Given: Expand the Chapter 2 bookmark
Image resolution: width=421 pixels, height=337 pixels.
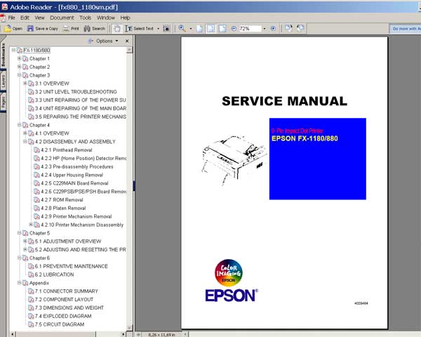Looking at the screenshot, I should [19, 67].
